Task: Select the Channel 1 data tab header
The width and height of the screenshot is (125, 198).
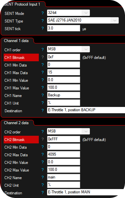Action: [16, 41]
